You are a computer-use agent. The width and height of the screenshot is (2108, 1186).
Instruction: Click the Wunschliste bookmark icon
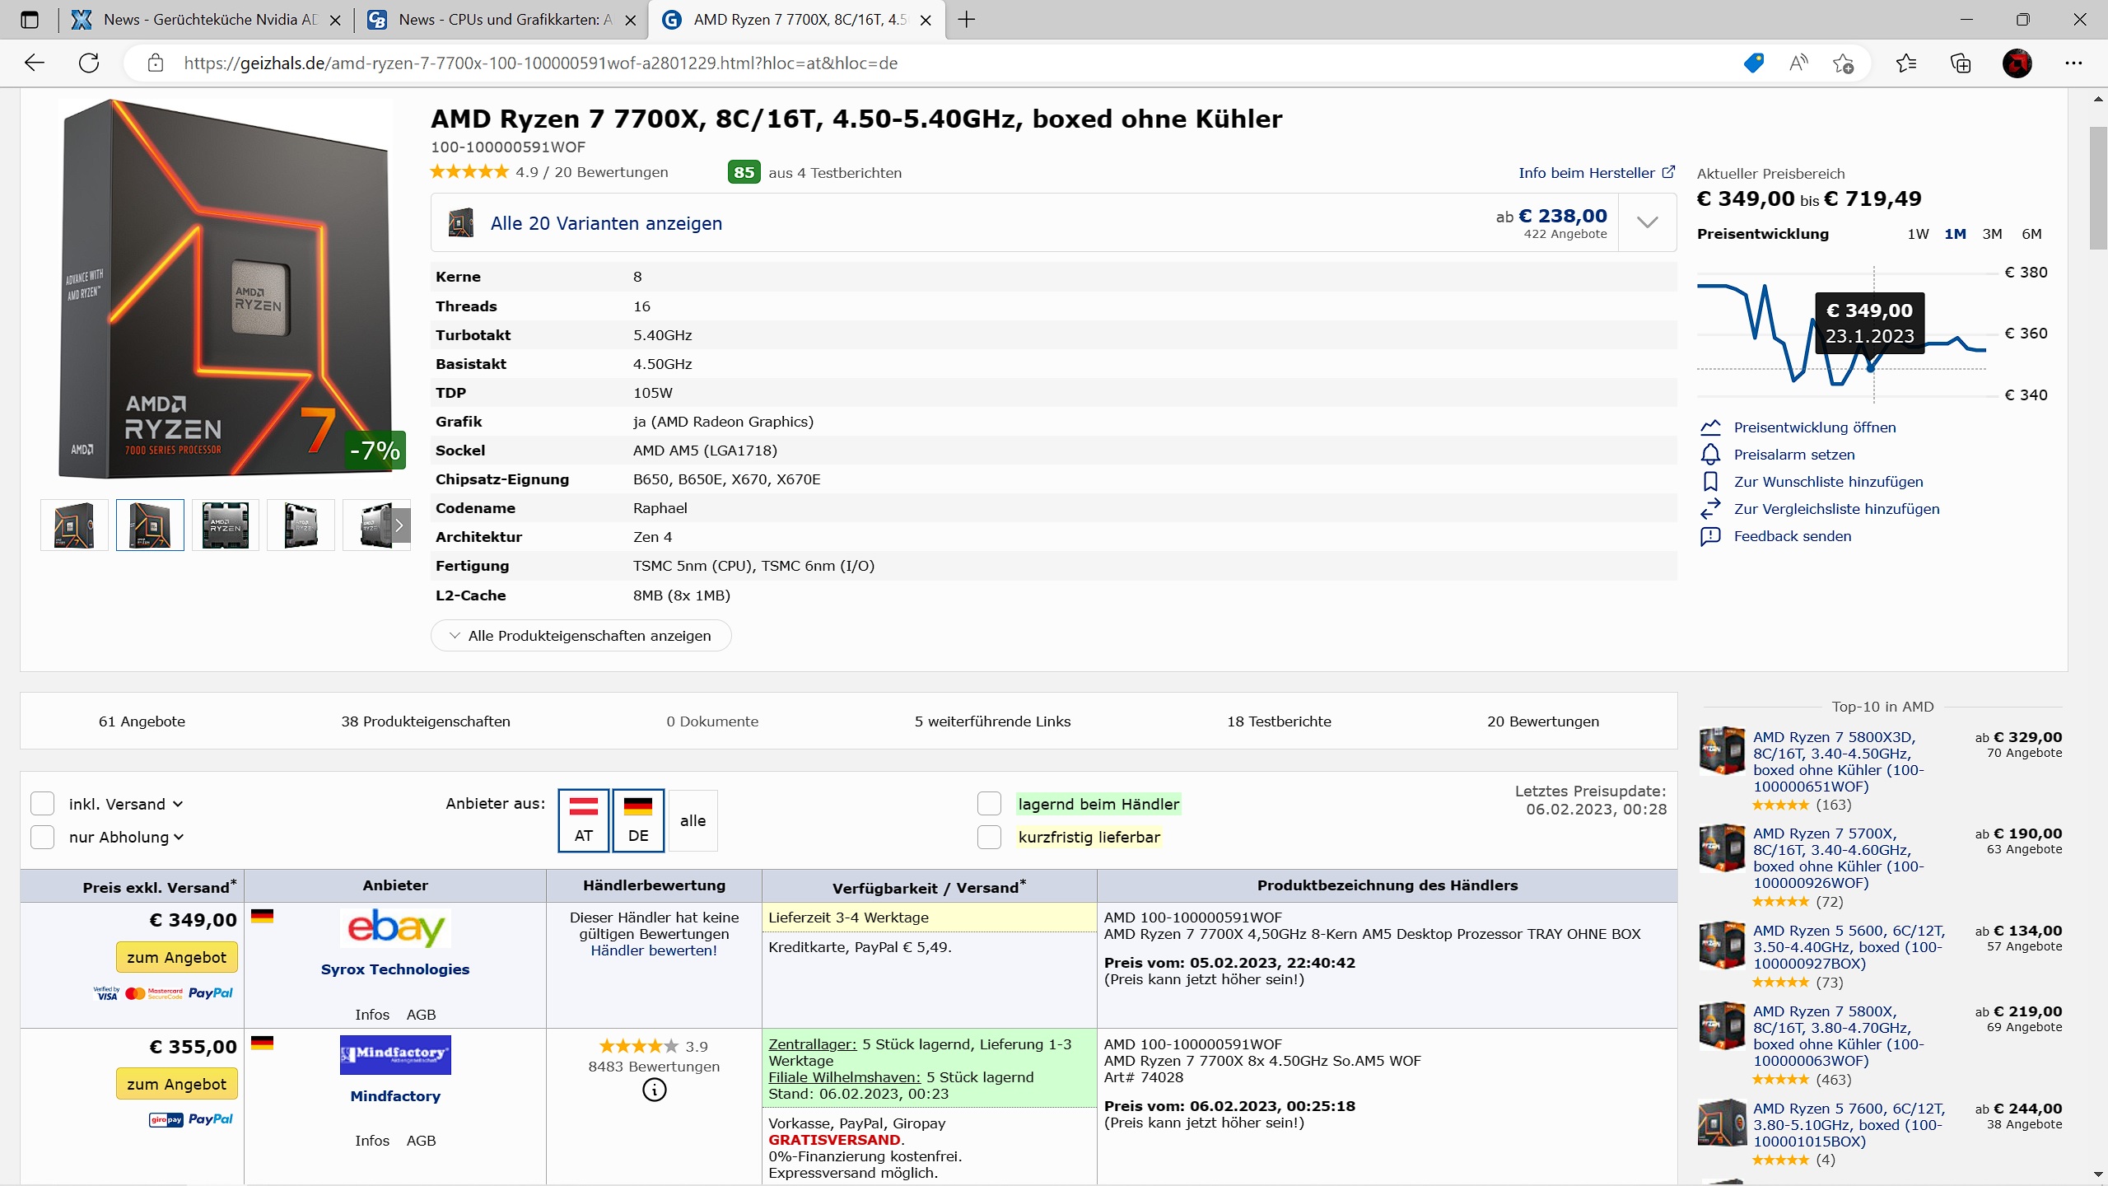(x=1710, y=482)
